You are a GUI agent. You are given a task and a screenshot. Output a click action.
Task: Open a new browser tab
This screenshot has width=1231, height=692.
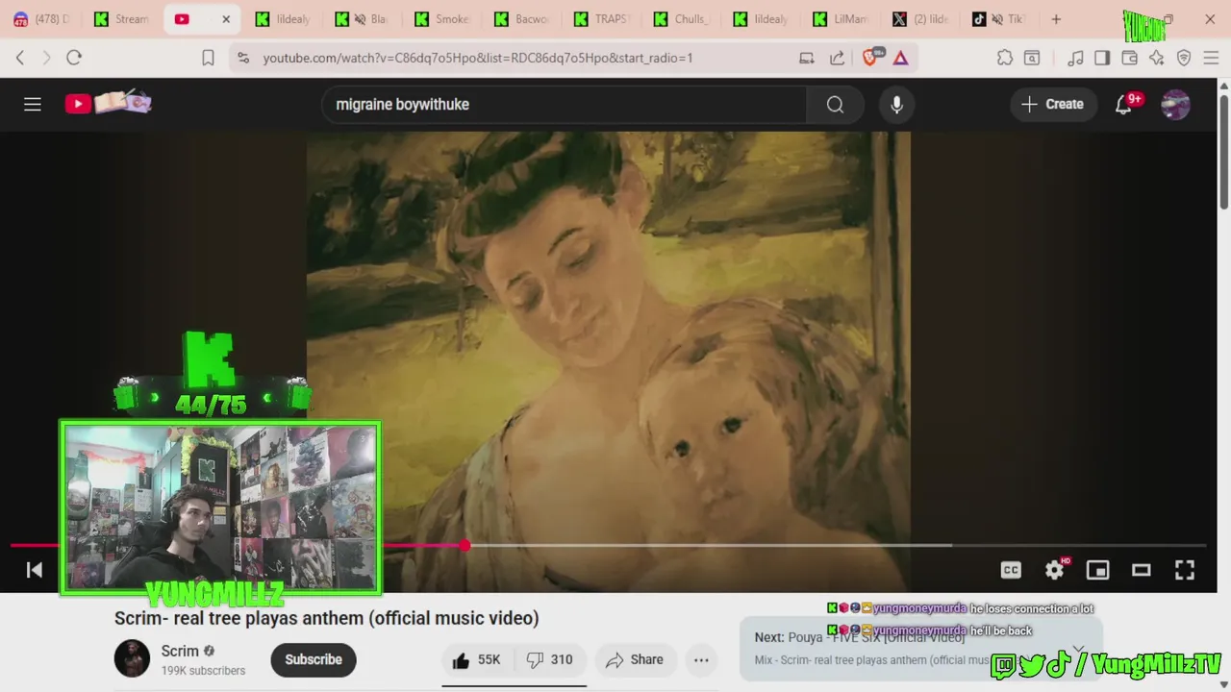click(1056, 19)
